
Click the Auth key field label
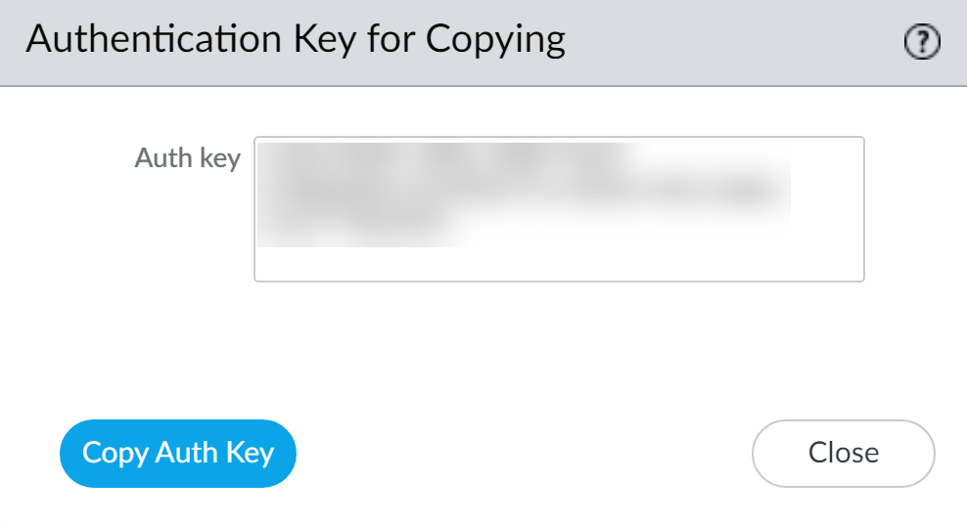point(187,158)
